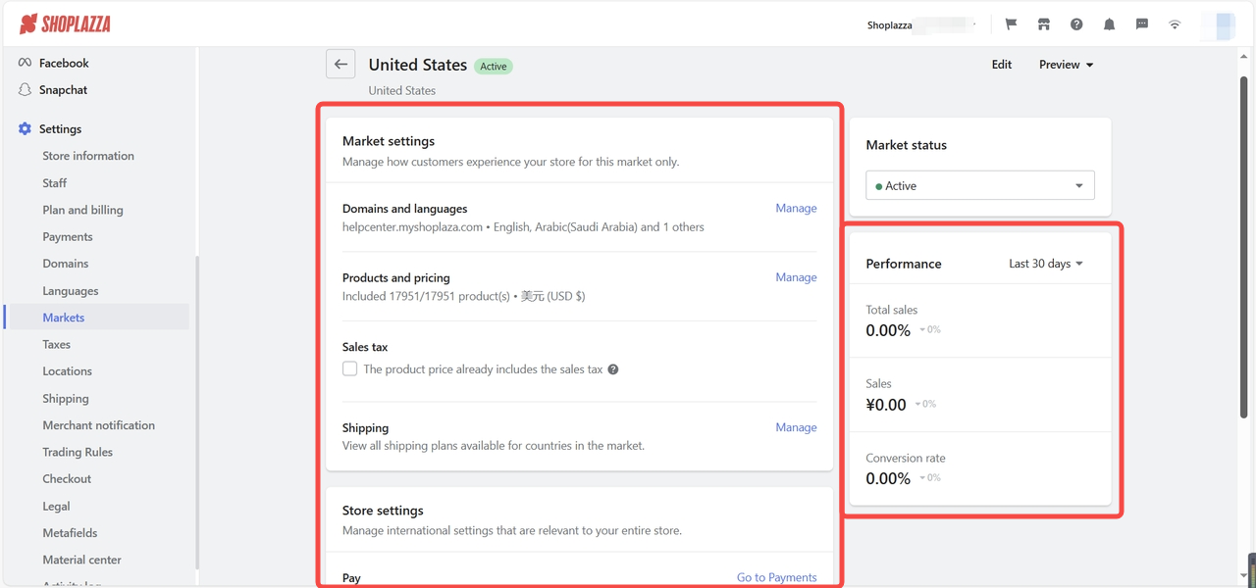Open the chat messages icon
The height and width of the screenshot is (588, 1256).
(x=1142, y=24)
